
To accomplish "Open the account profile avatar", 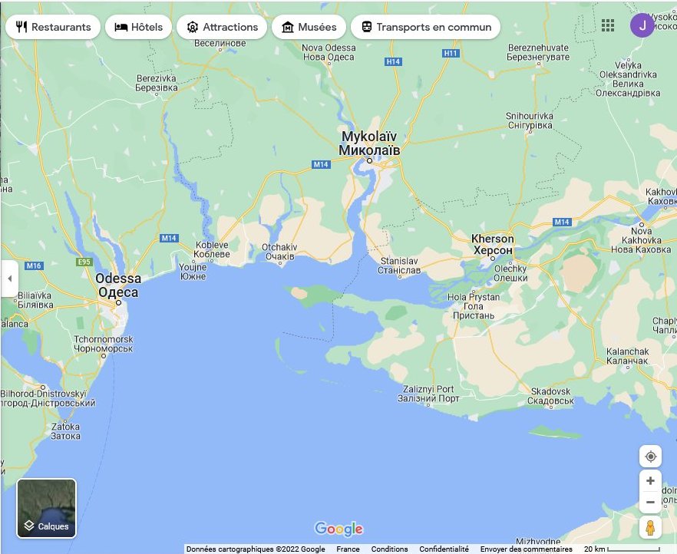I will 642,26.
